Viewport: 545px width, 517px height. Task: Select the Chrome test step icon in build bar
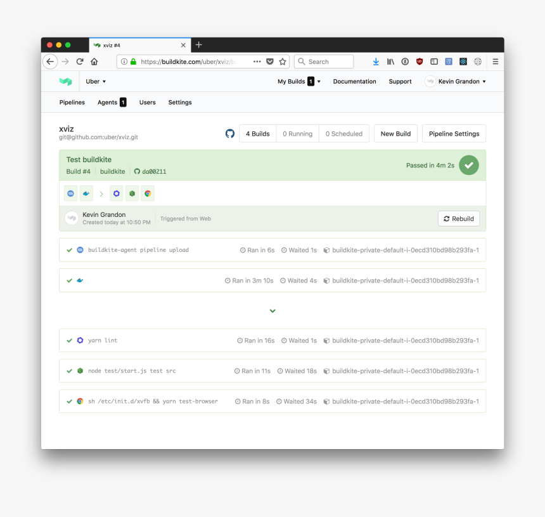tap(148, 193)
